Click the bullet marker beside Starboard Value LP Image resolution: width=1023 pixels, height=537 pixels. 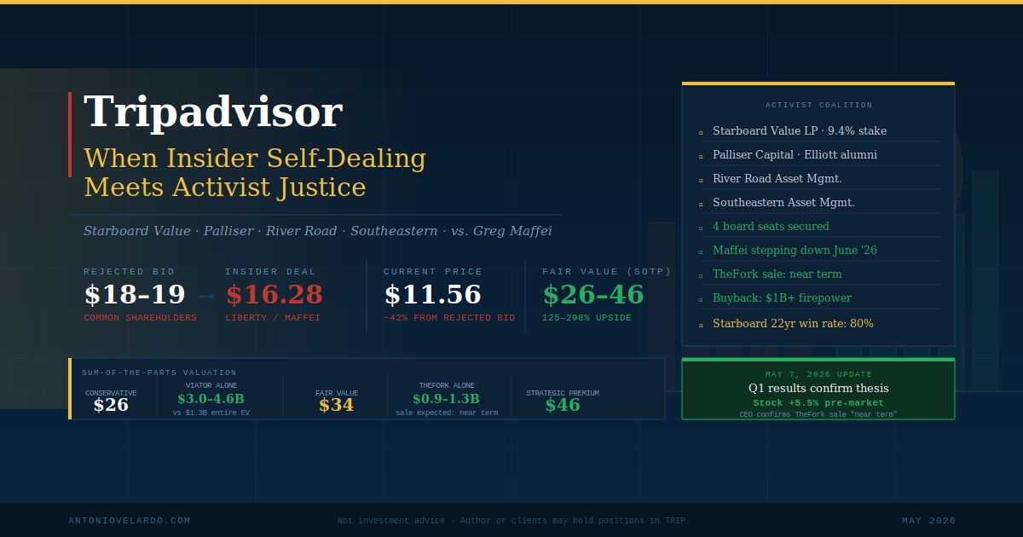(701, 133)
